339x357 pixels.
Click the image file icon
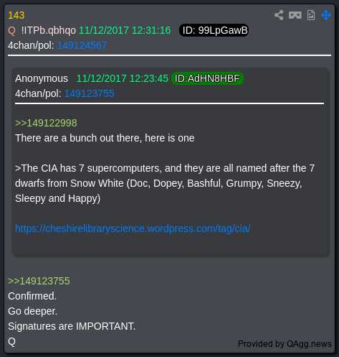click(311, 15)
